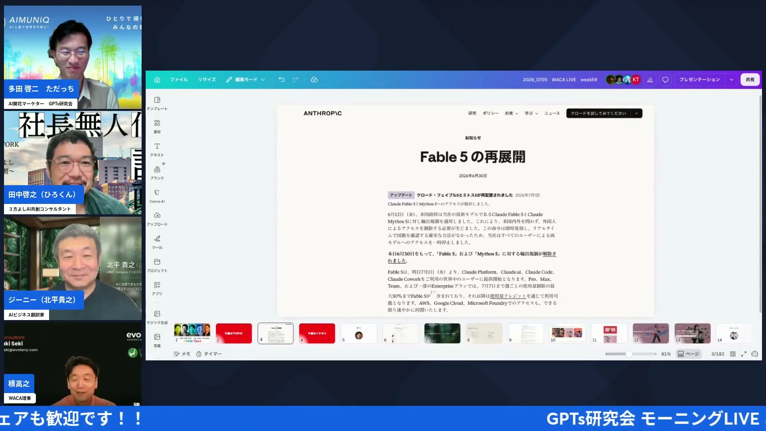
Task: Expand 約束 dropdown in slide navigation
Action: point(511,113)
